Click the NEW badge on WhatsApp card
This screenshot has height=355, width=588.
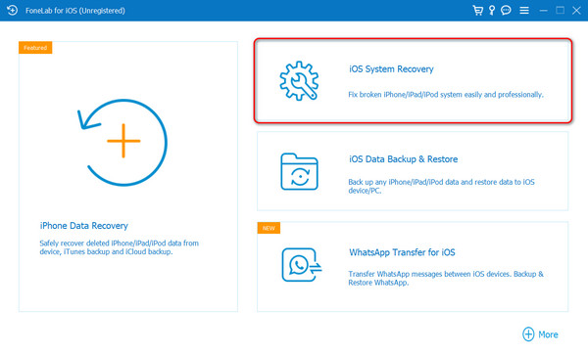point(269,228)
